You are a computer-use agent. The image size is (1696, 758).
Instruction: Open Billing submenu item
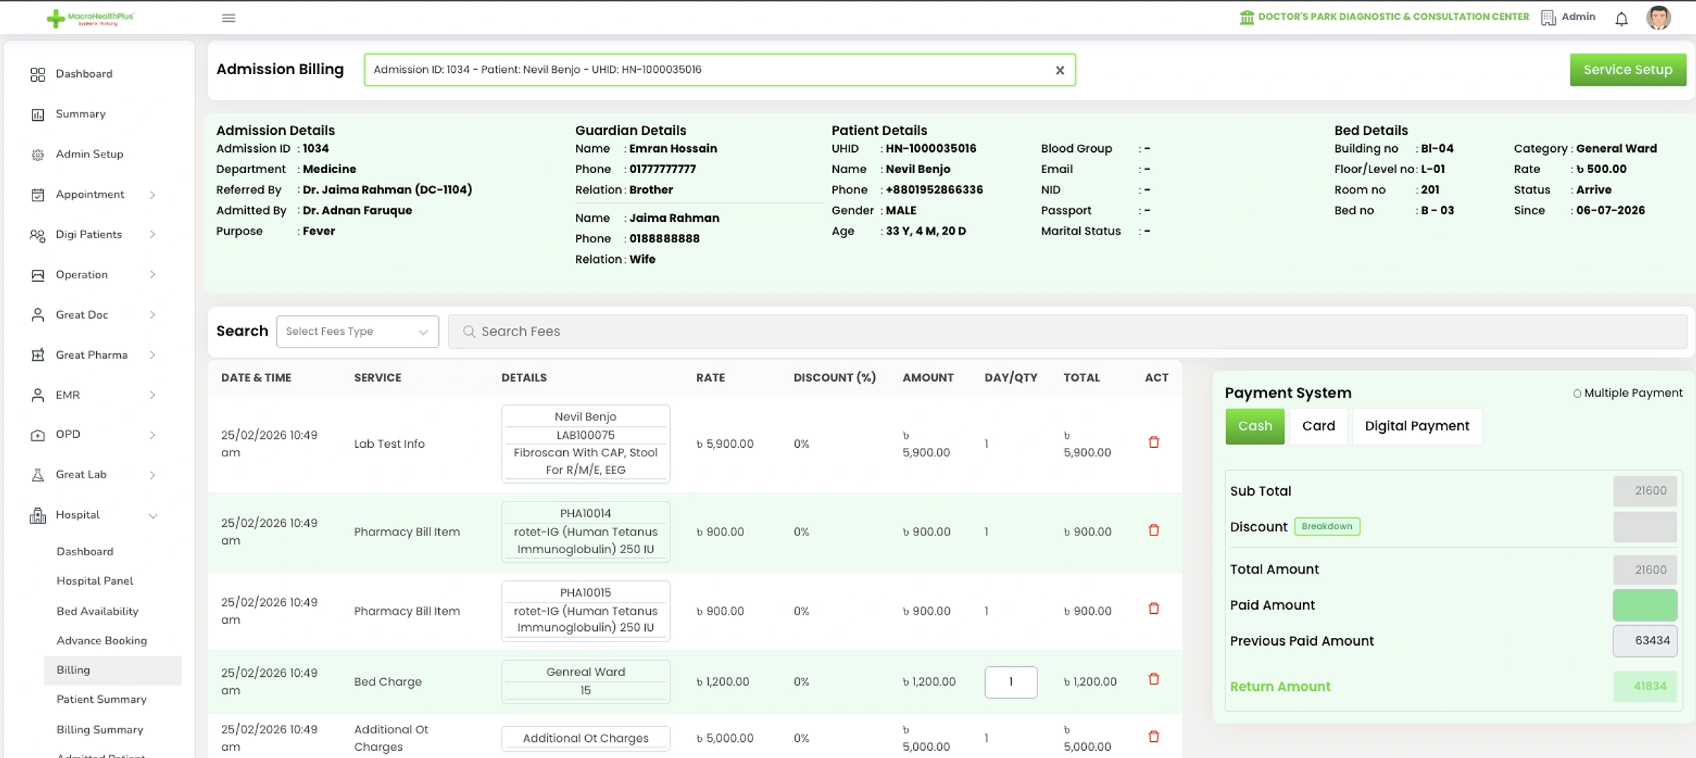[x=112, y=670]
